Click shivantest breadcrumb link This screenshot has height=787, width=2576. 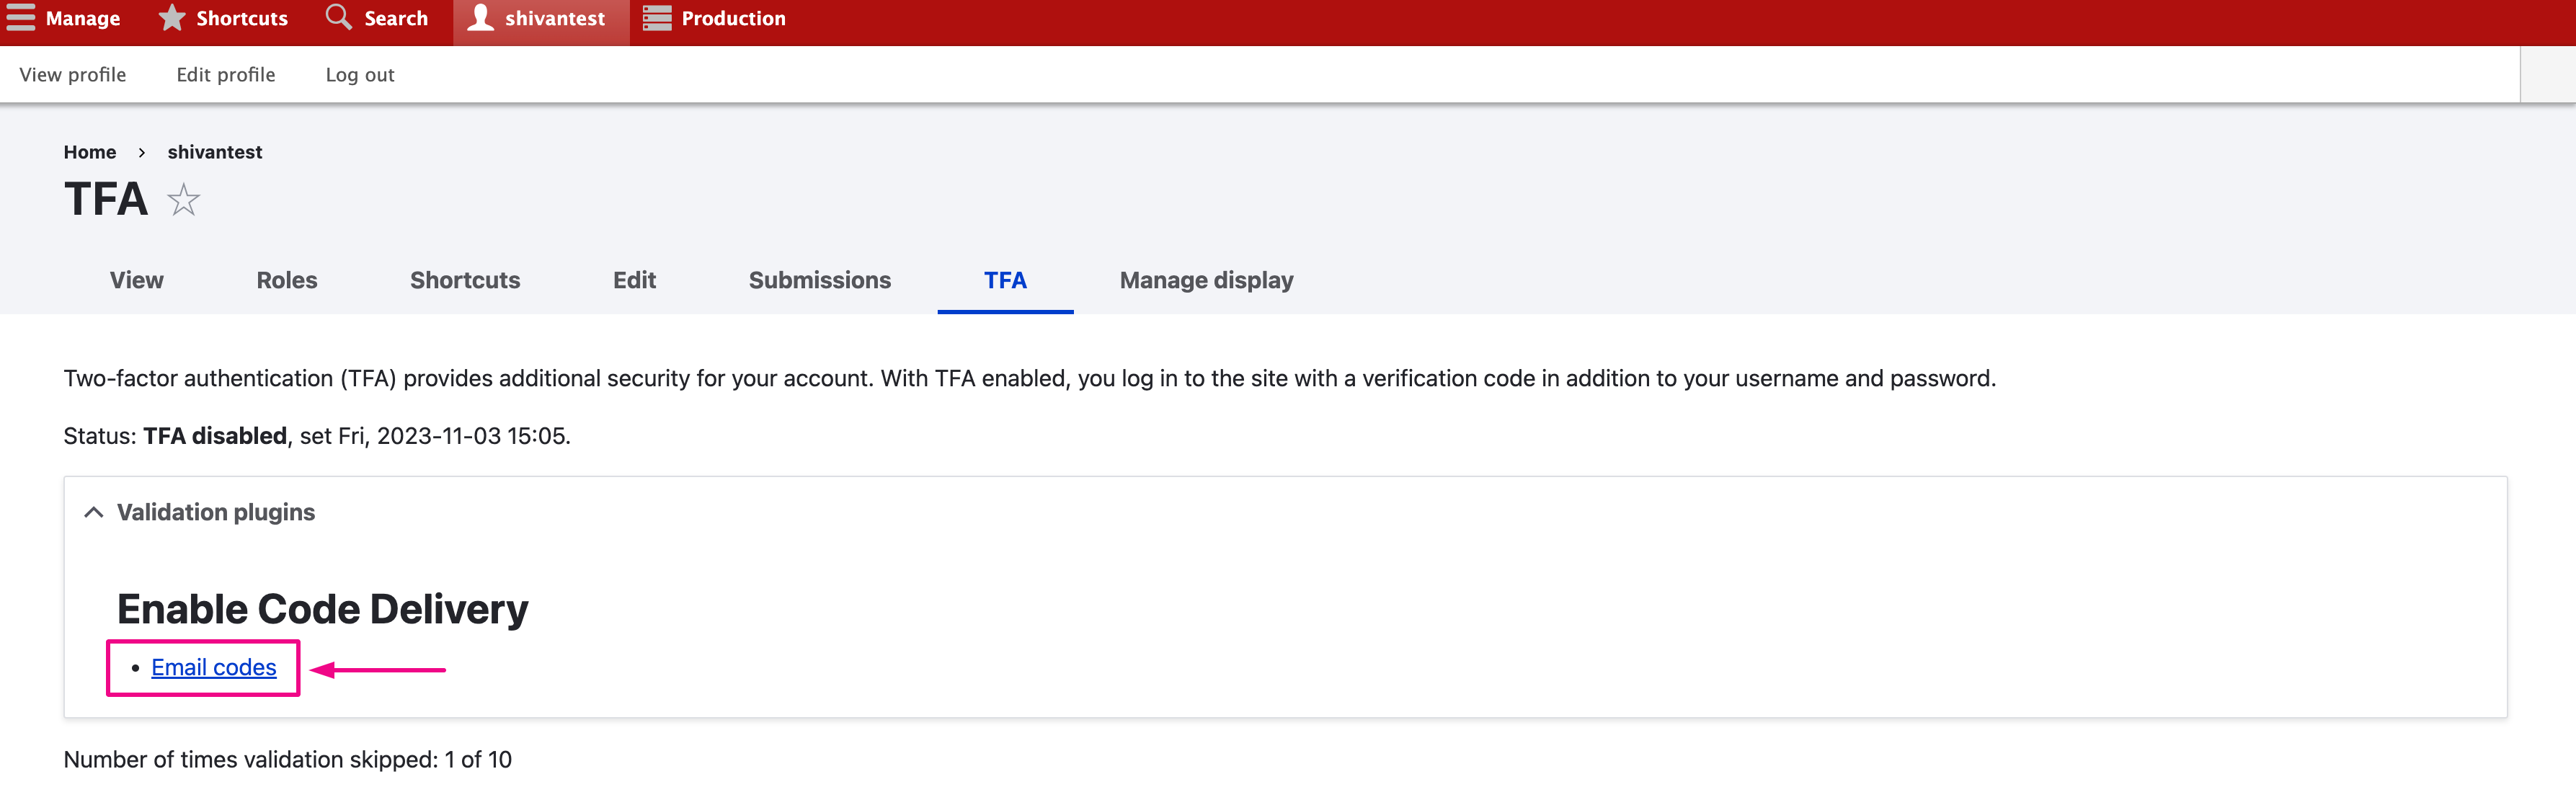214,152
